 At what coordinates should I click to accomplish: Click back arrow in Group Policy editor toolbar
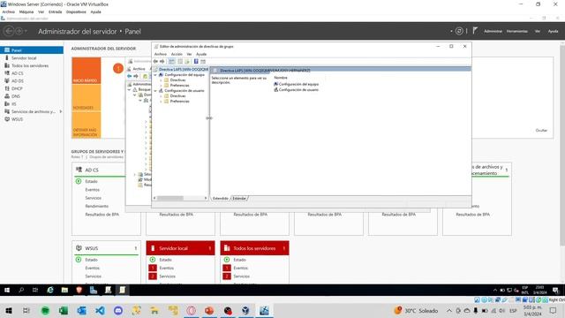coord(155,61)
